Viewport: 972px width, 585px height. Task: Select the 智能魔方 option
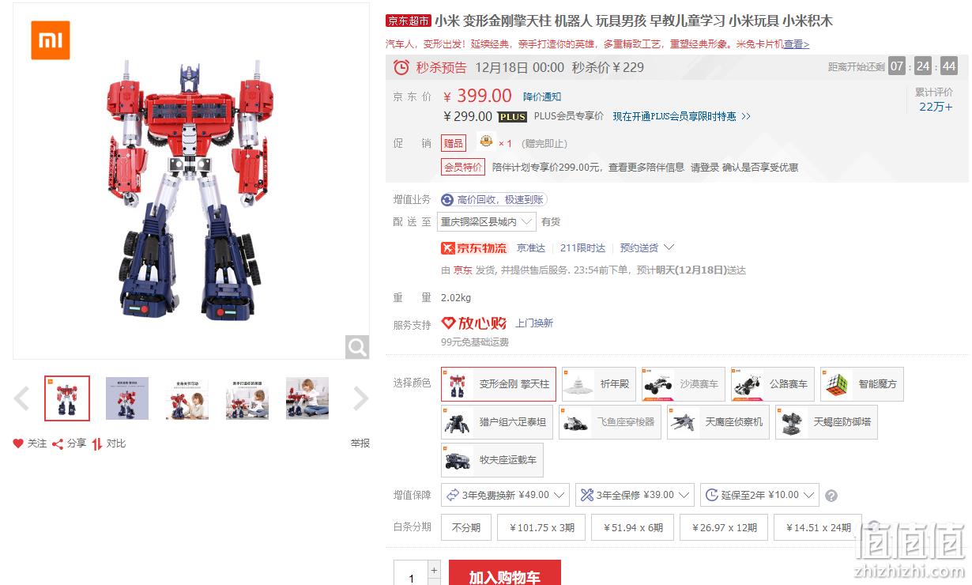pos(862,384)
